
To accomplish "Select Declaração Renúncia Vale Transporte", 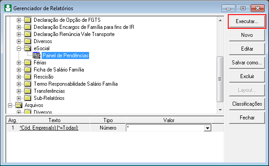I will [x=74, y=34].
